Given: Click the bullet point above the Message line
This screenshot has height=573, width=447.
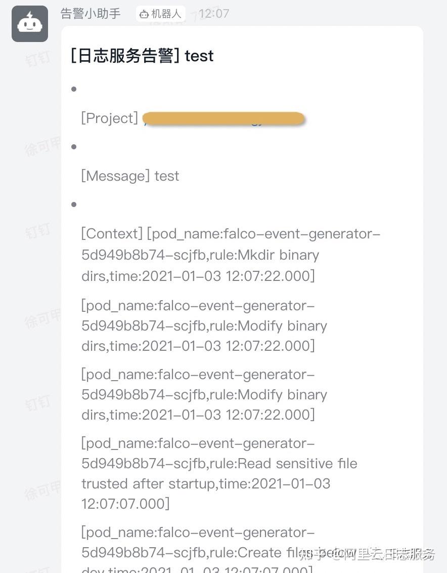Looking at the screenshot, I should coord(74,147).
